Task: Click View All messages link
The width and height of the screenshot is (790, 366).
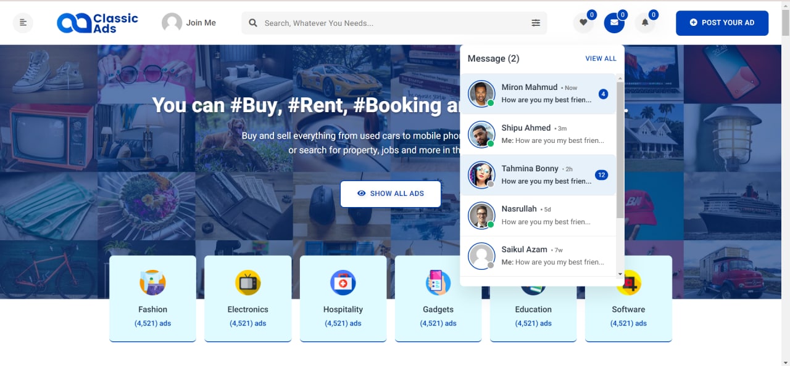Action: click(601, 59)
